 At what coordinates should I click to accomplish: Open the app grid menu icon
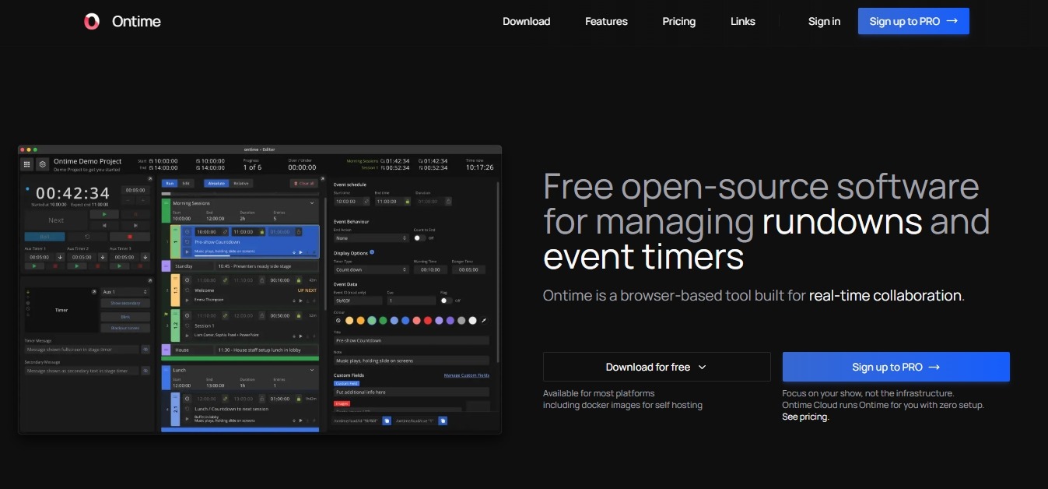[26, 164]
